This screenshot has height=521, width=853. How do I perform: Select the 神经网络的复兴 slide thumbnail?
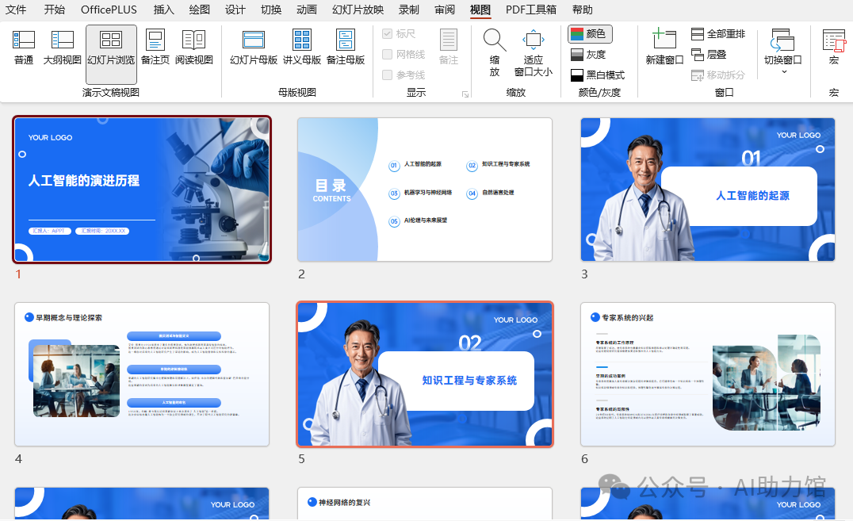(x=425, y=504)
